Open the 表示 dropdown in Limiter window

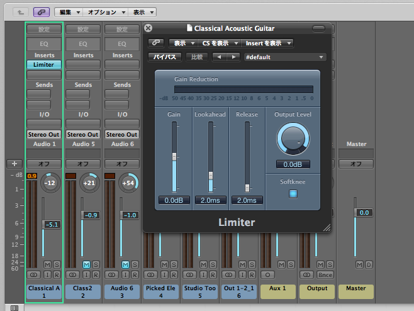pos(183,43)
